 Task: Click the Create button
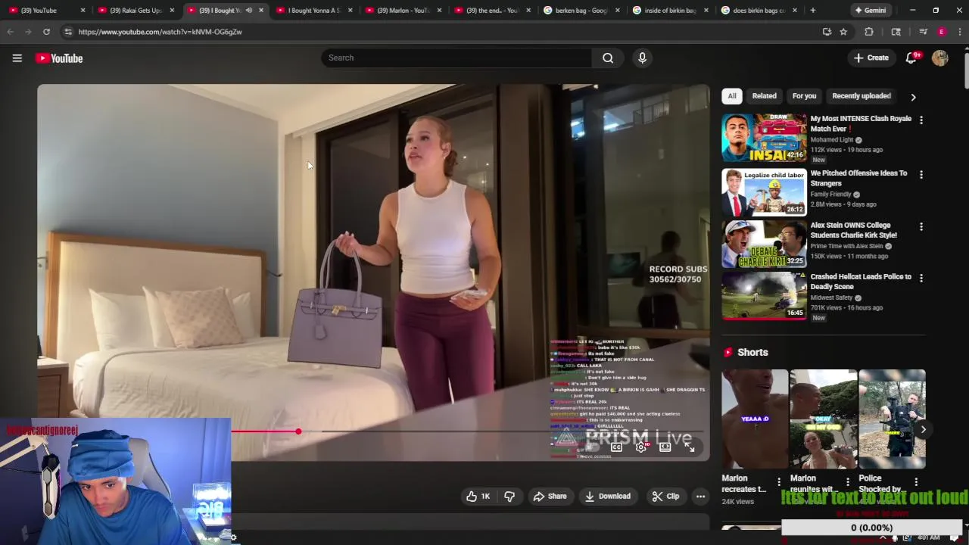[x=871, y=58]
